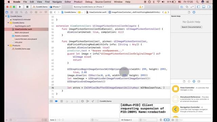This screenshot has height=122, width=217.
Task: Open the File Template library icon
Action: tap(184, 81)
